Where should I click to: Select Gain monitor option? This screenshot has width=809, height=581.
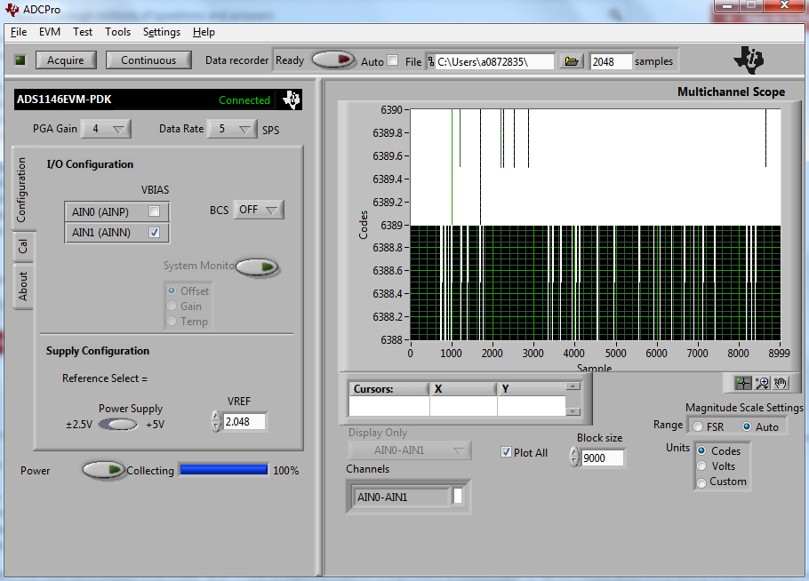172,306
